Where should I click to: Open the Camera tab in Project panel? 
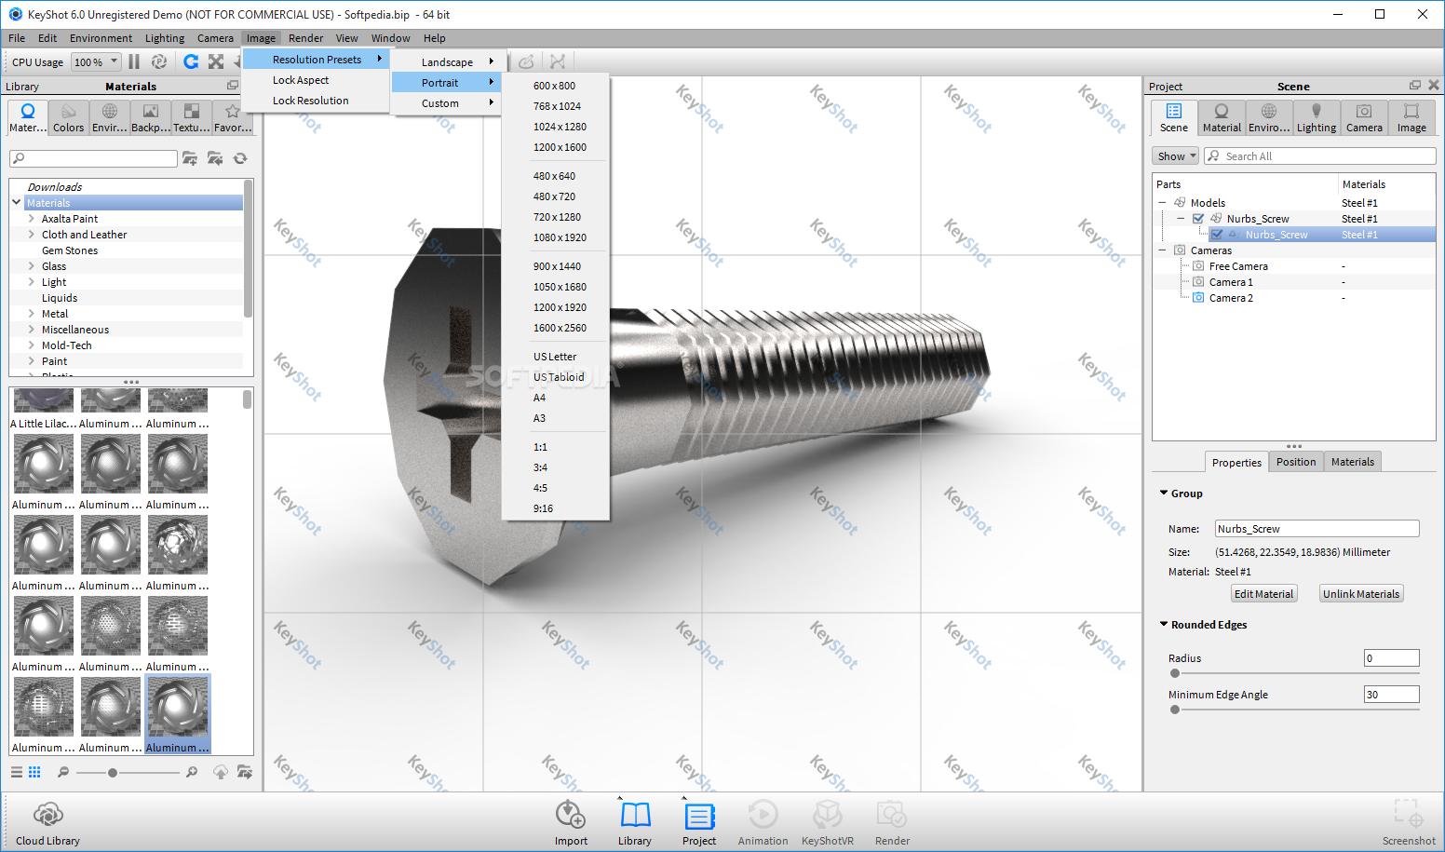[x=1364, y=118]
